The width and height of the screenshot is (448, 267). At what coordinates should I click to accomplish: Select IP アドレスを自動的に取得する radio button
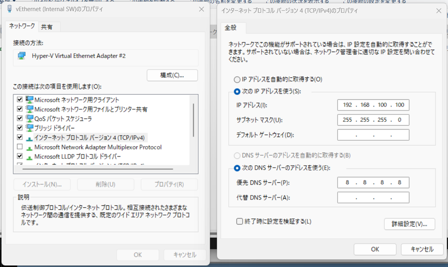[x=237, y=79]
